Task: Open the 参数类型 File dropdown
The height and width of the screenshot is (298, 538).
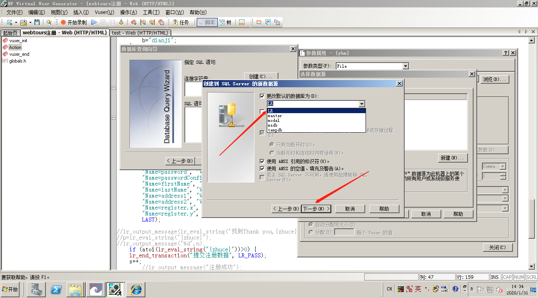Action: click(x=405, y=66)
